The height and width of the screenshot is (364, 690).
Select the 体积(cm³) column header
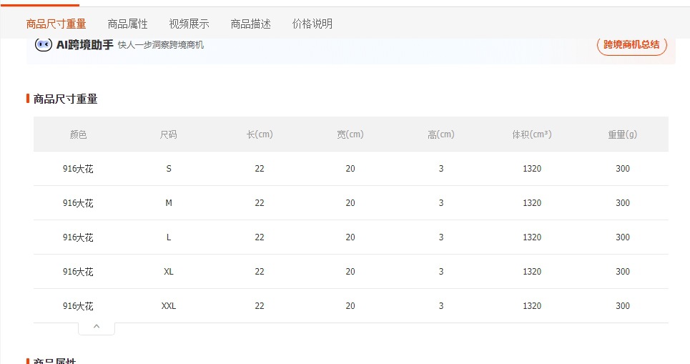click(532, 134)
